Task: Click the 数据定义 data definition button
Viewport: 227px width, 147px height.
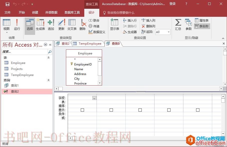Action: pos(97,32)
